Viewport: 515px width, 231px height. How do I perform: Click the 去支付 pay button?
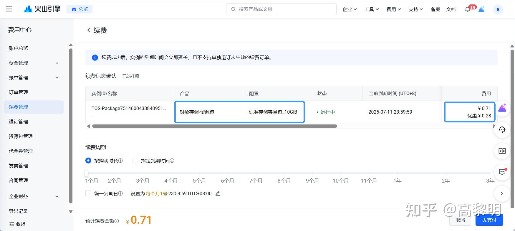coord(489,220)
